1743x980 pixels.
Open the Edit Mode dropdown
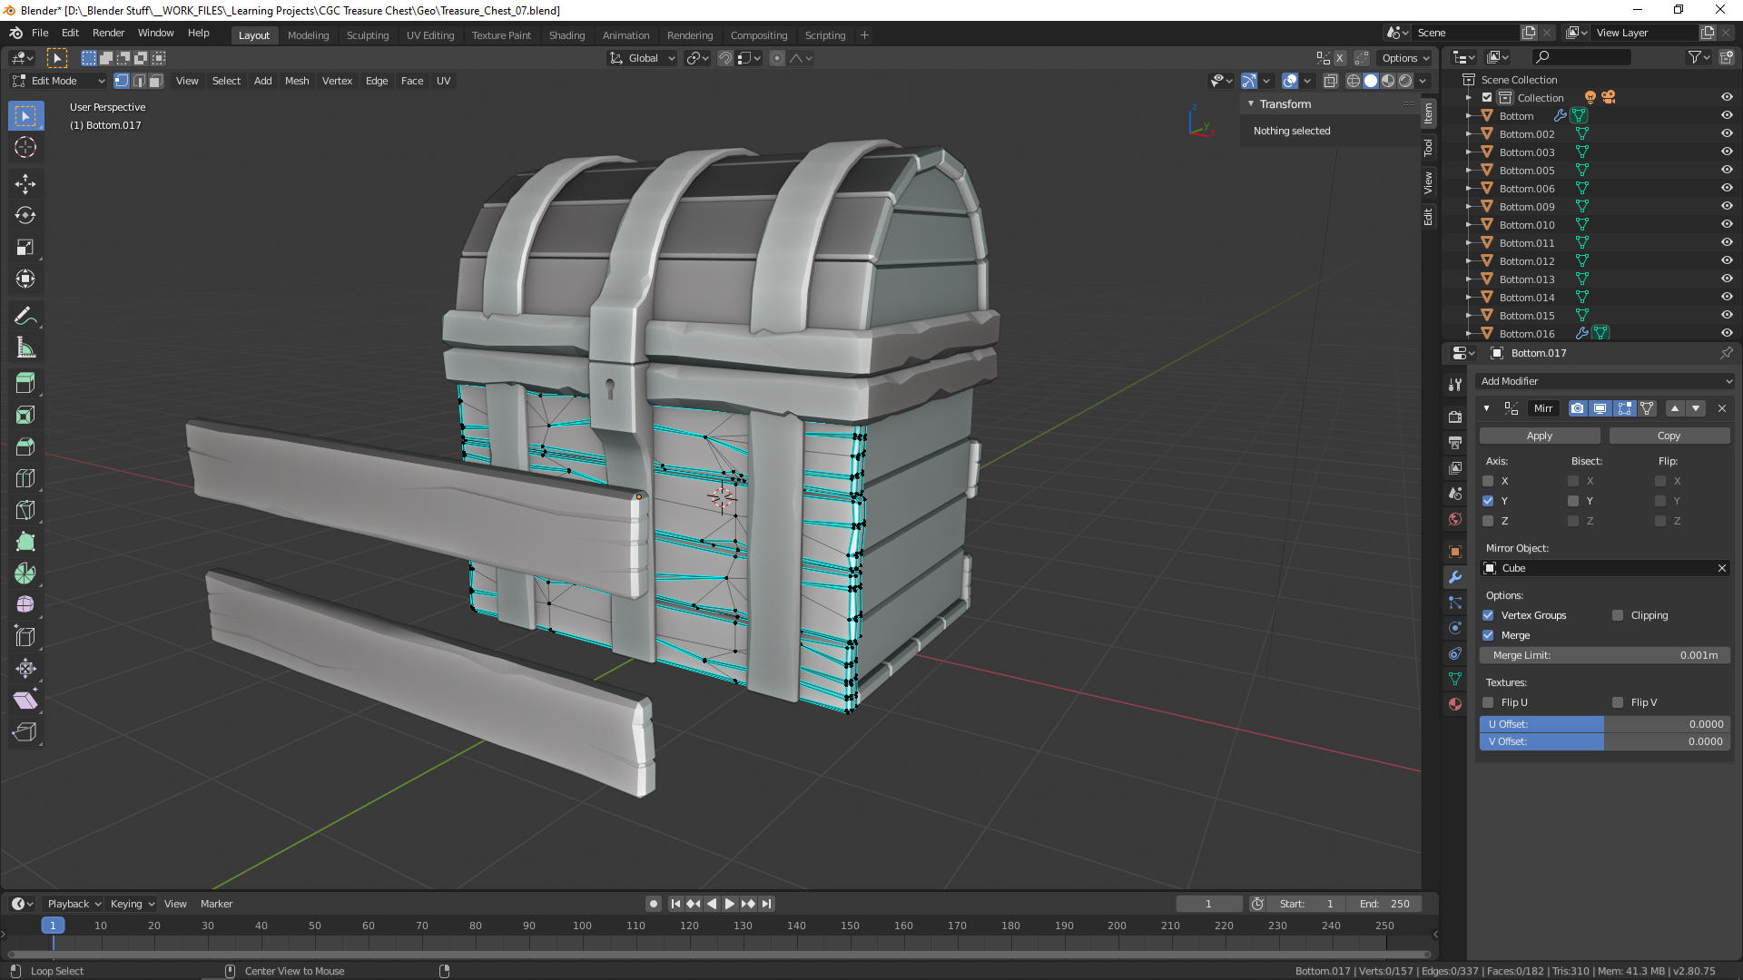pyautogui.click(x=60, y=81)
